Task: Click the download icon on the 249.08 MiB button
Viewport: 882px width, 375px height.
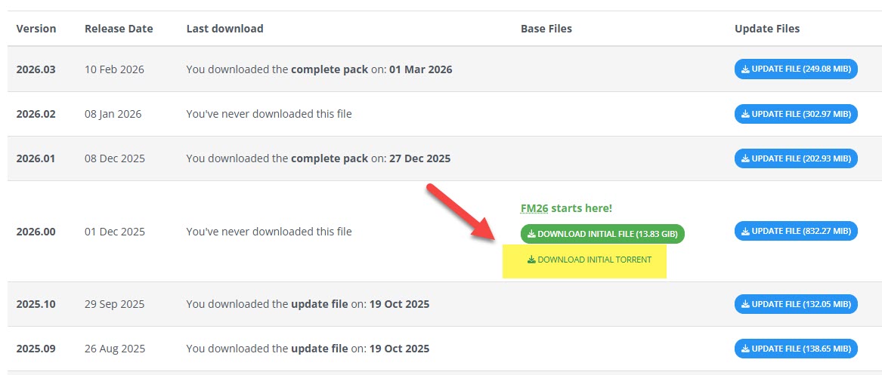Action: pyautogui.click(x=745, y=69)
